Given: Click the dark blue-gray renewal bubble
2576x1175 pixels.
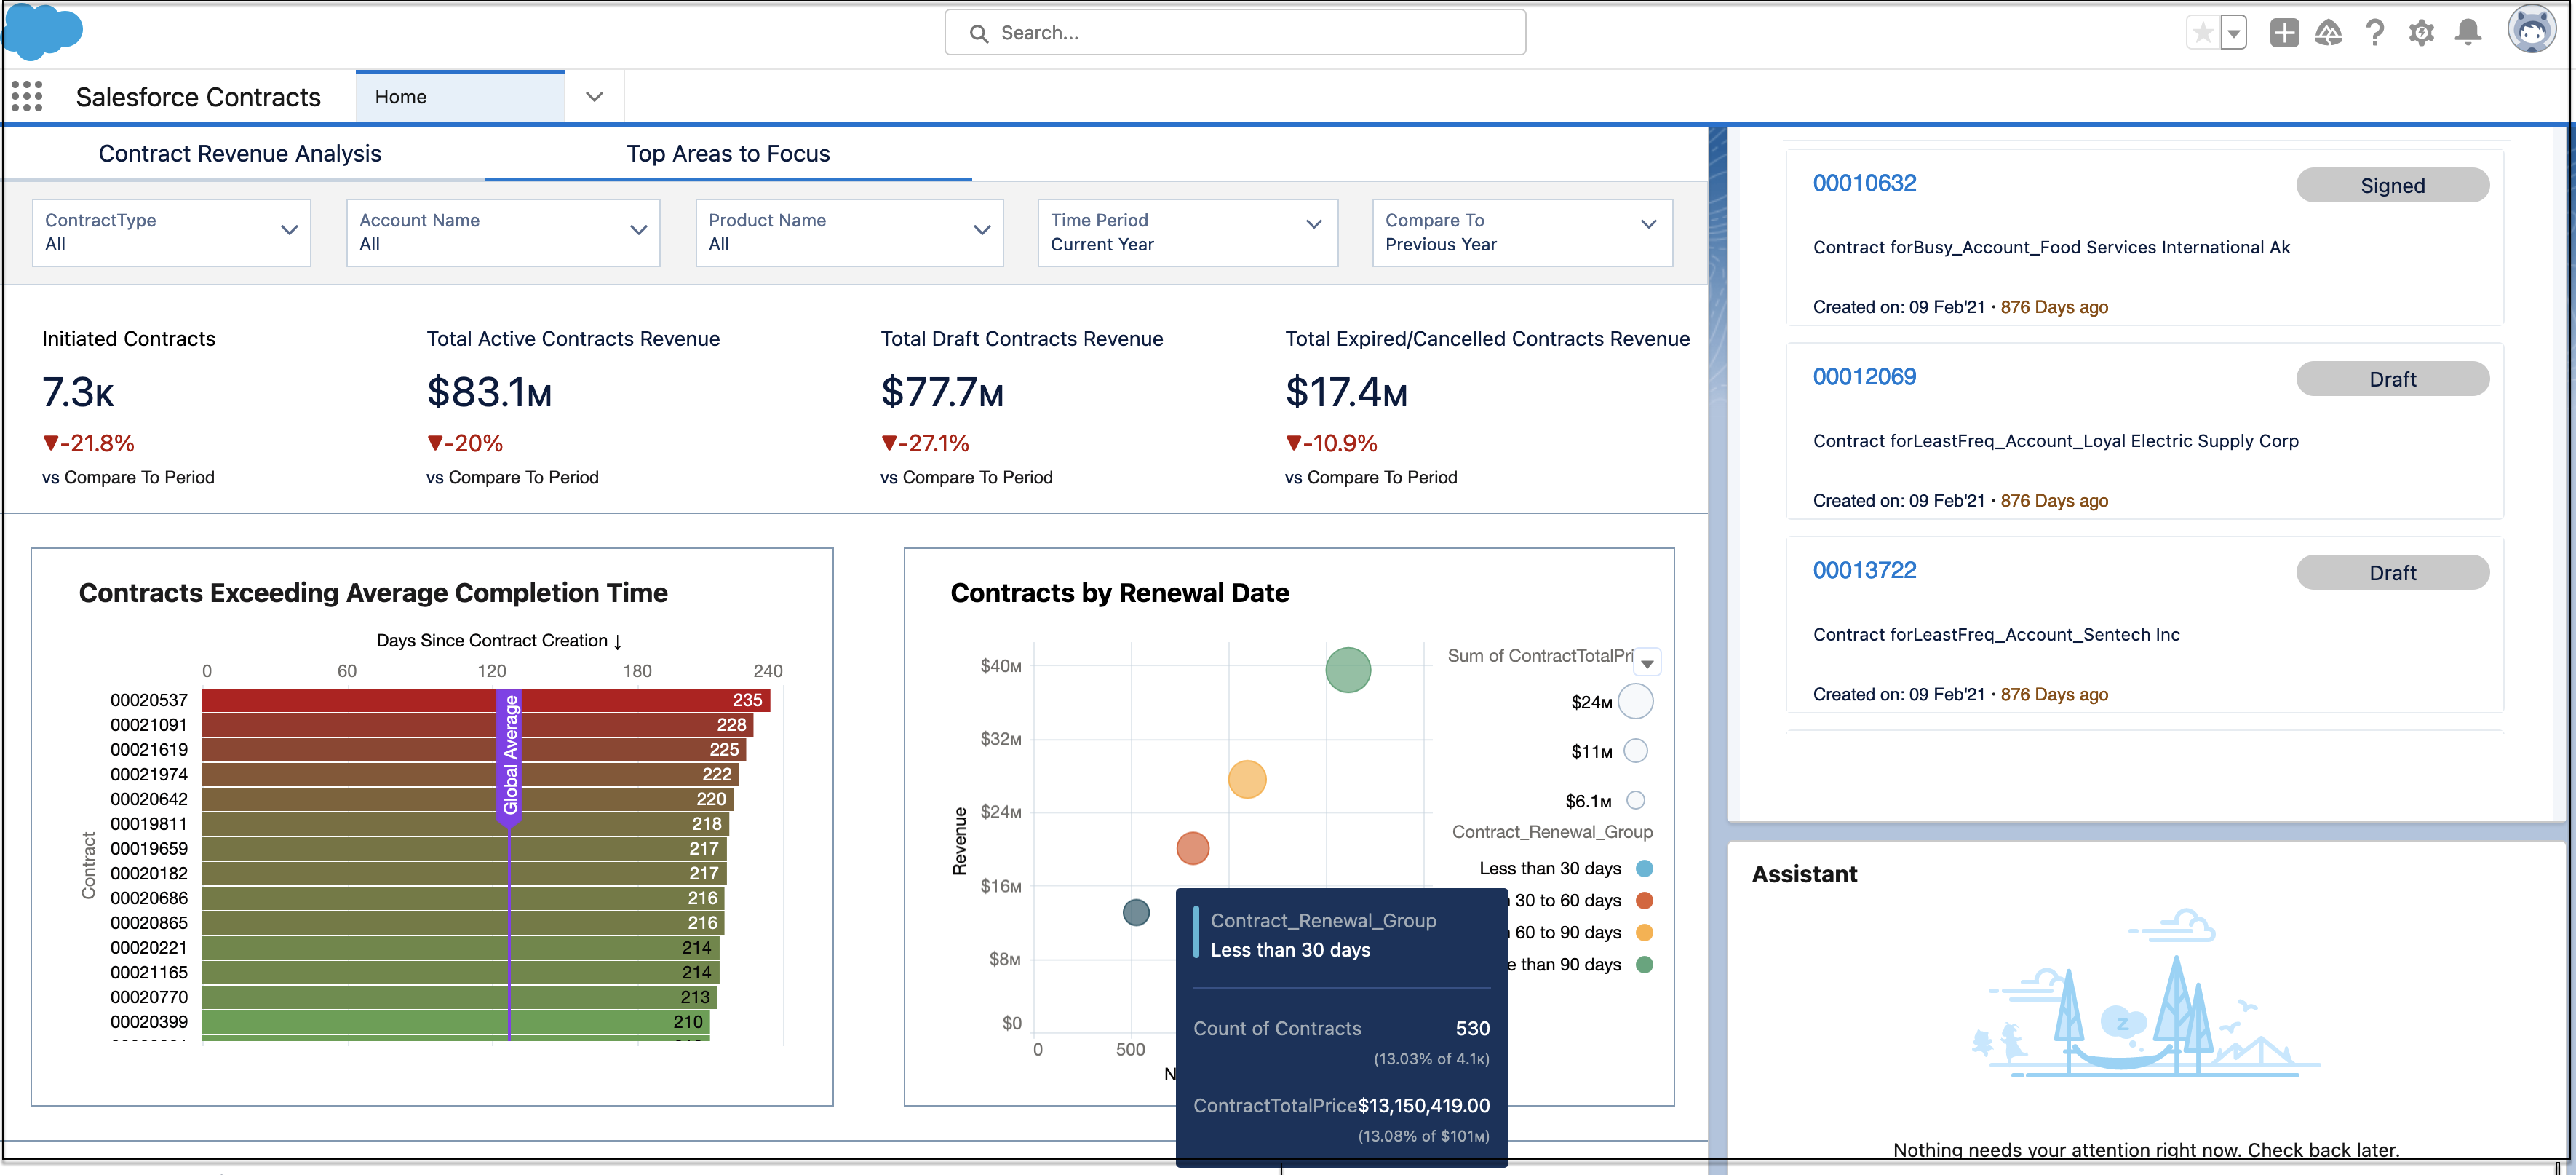Looking at the screenshot, I should click(x=1135, y=913).
